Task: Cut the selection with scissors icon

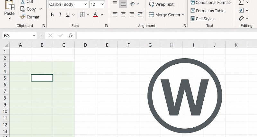Action: [x=23, y=2]
